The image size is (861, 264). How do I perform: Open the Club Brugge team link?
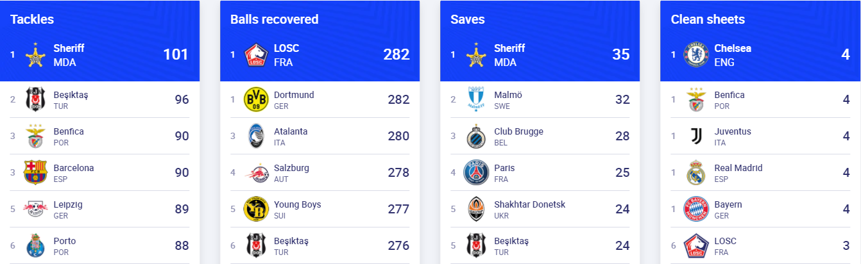(x=518, y=131)
